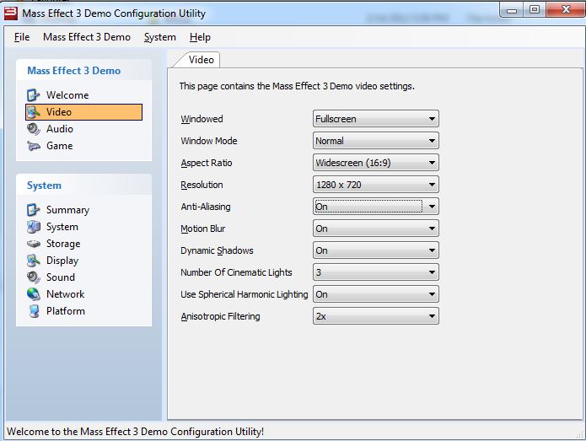Click the Network globe icon
The width and height of the screenshot is (586, 441).
[33, 294]
